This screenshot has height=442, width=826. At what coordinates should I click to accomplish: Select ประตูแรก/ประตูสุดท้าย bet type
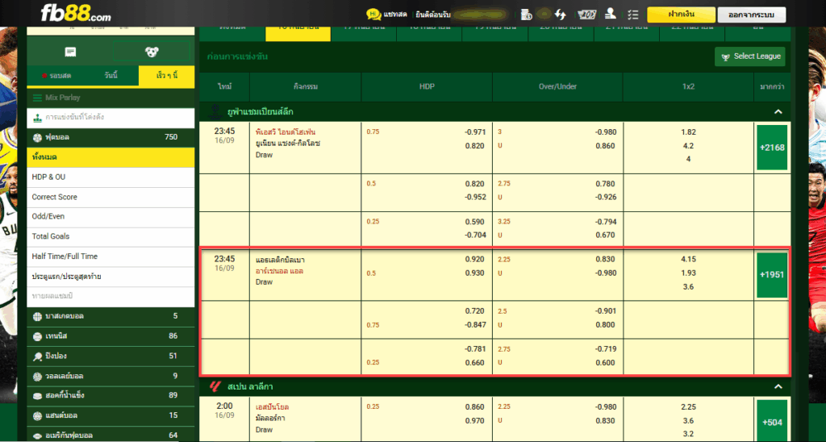point(111,277)
